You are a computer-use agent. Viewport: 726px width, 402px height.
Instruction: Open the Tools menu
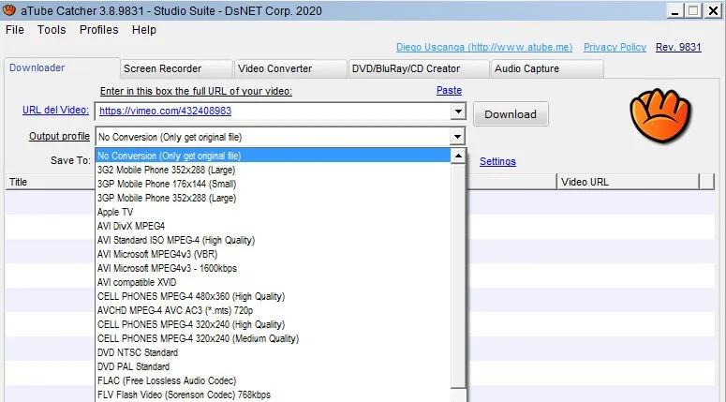click(x=52, y=30)
